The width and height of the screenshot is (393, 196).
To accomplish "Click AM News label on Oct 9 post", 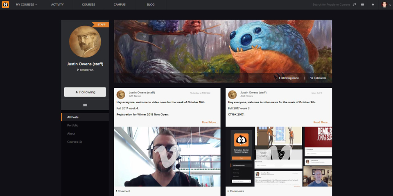I will point(246,96).
